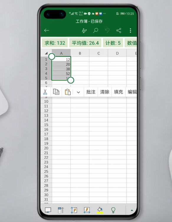172x222 pixels.
Task: Select row 20 header
Action: 46,148
